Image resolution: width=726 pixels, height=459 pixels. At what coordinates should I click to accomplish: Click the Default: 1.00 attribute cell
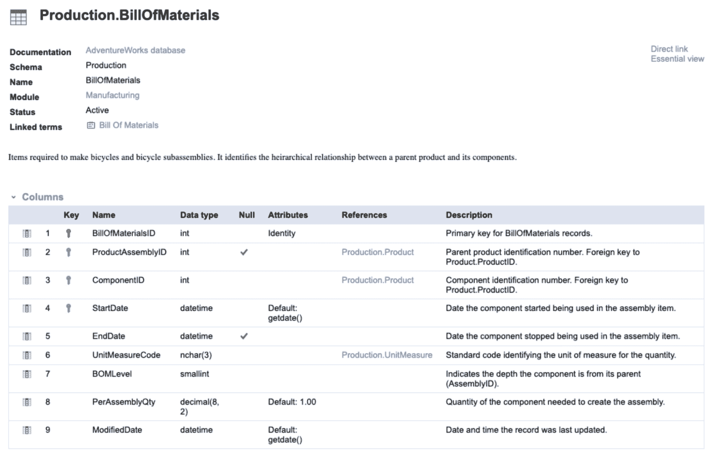point(292,402)
